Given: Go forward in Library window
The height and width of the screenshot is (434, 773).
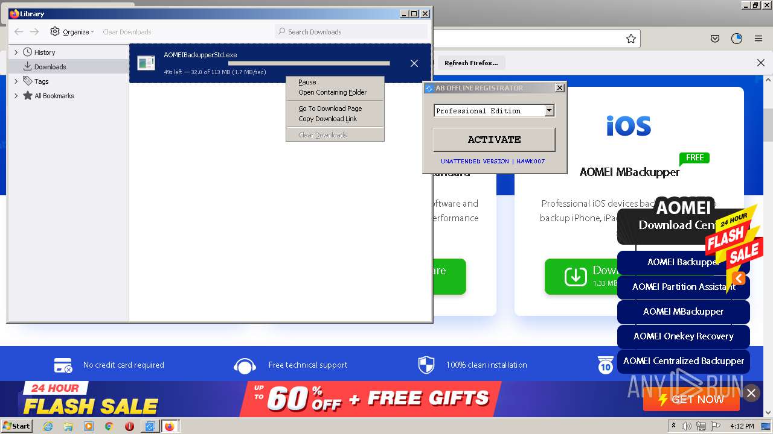Looking at the screenshot, I should coord(34,31).
